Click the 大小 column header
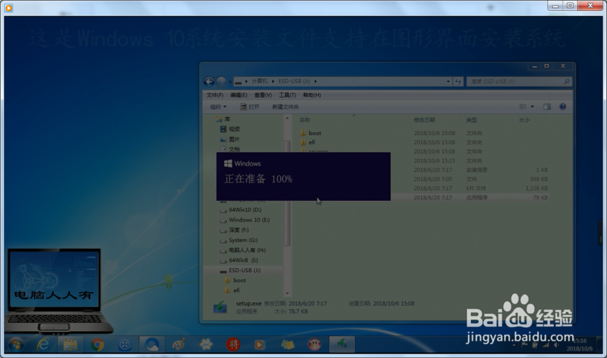The width and height of the screenshot is (607, 358). pos(524,120)
